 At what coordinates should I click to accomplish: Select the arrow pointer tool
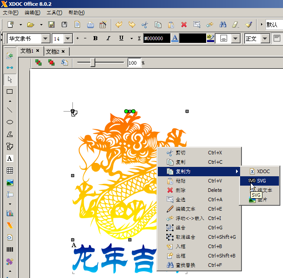pyautogui.click(x=10, y=79)
